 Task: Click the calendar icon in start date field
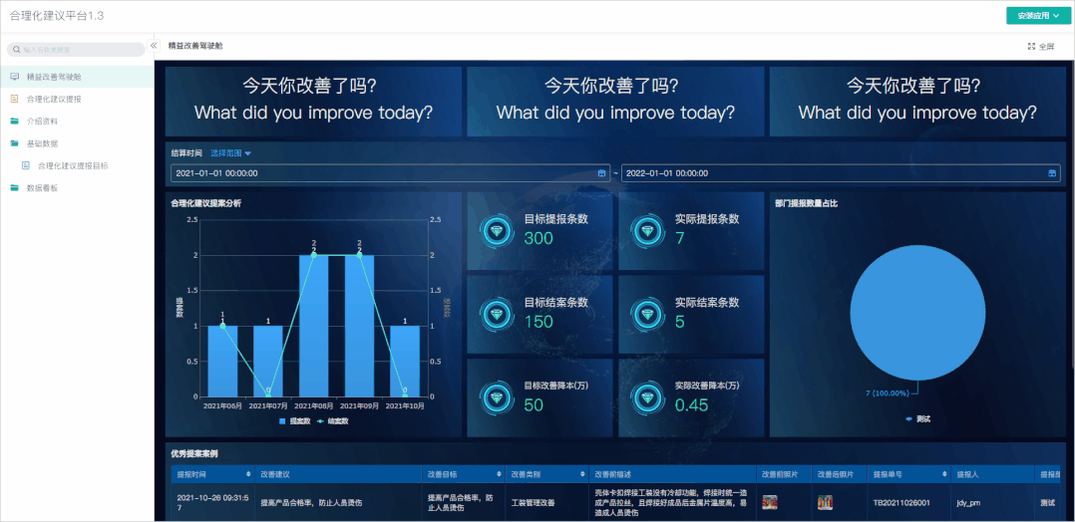[x=601, y=173]
